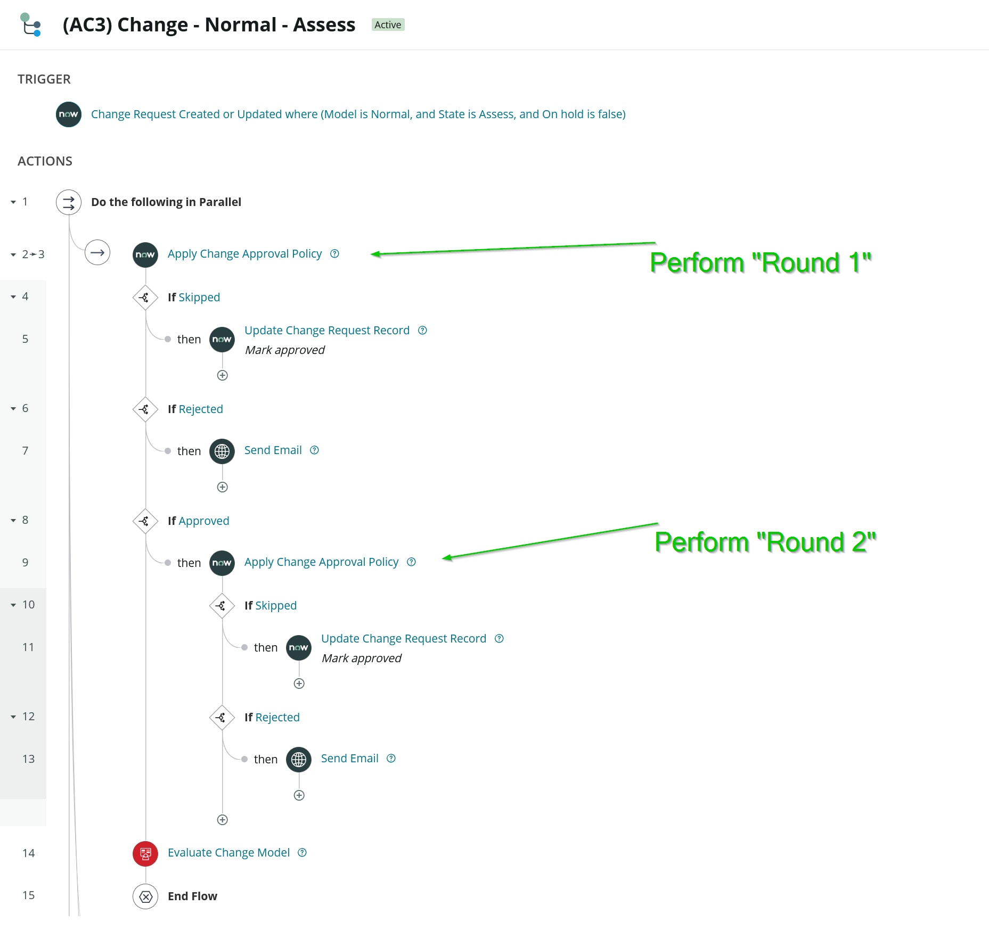
Task: Click the plus icon under Send Email step 13
Action: 299,795
